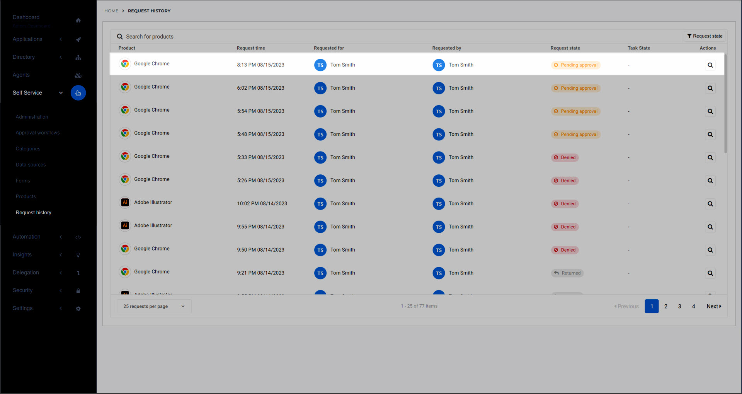Click the HOME breadcrumb link
This screenshot has height=394, width=742.
[x=111, y=11]
